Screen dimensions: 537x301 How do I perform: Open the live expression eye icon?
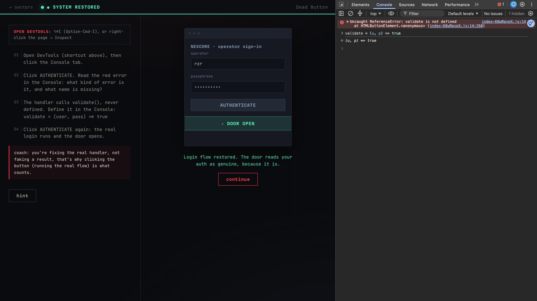[x=391, y=13]
